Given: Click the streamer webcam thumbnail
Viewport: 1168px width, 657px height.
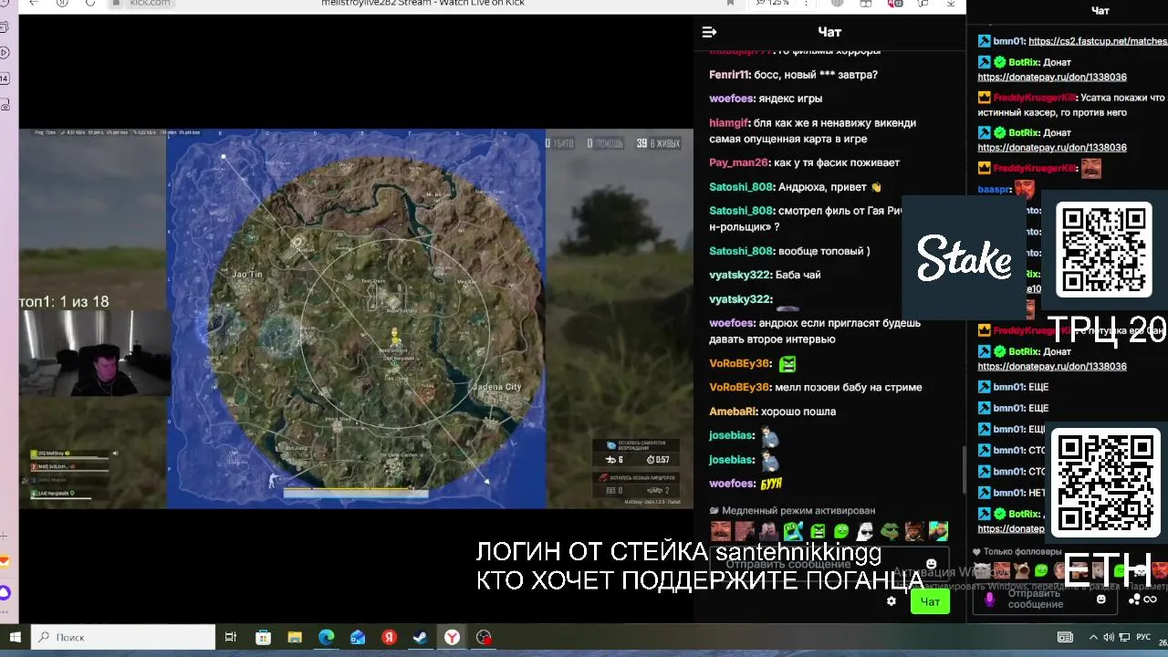Looking at the screenshot, I should [95, 353].
